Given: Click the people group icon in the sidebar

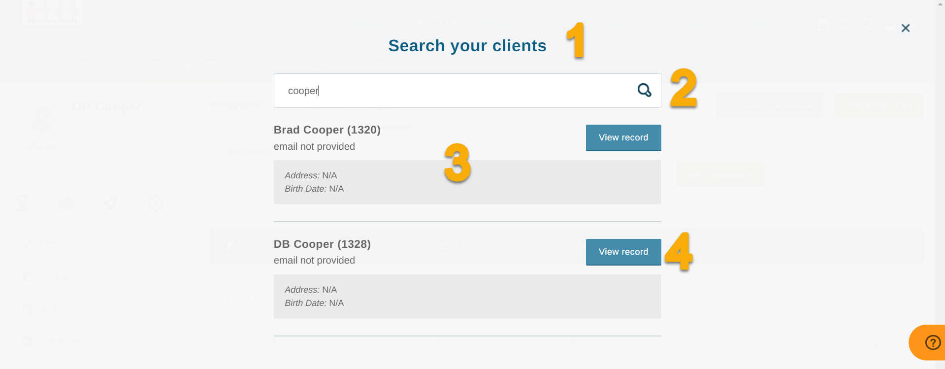Looking at the screenshot, I should click(66, 203).
